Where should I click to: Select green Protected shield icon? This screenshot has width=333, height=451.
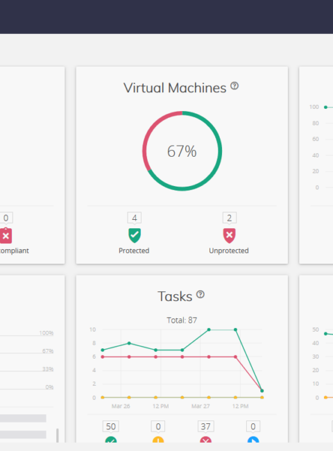(135, 236)
